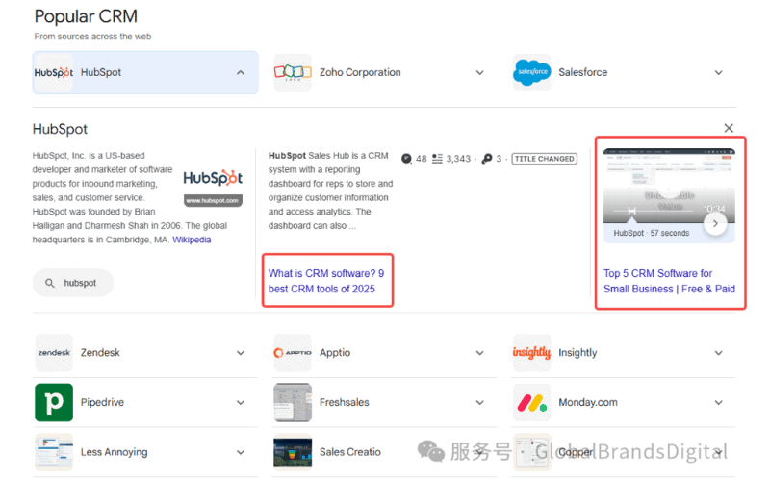Click the large HubSpot logo beside the description

[213, 178]
